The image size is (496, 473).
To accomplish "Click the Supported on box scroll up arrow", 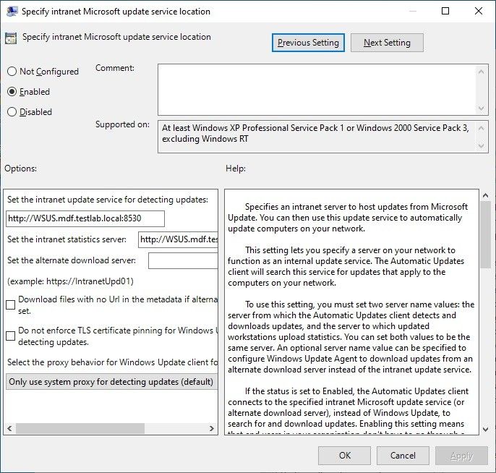I will (x=481, y=128).
